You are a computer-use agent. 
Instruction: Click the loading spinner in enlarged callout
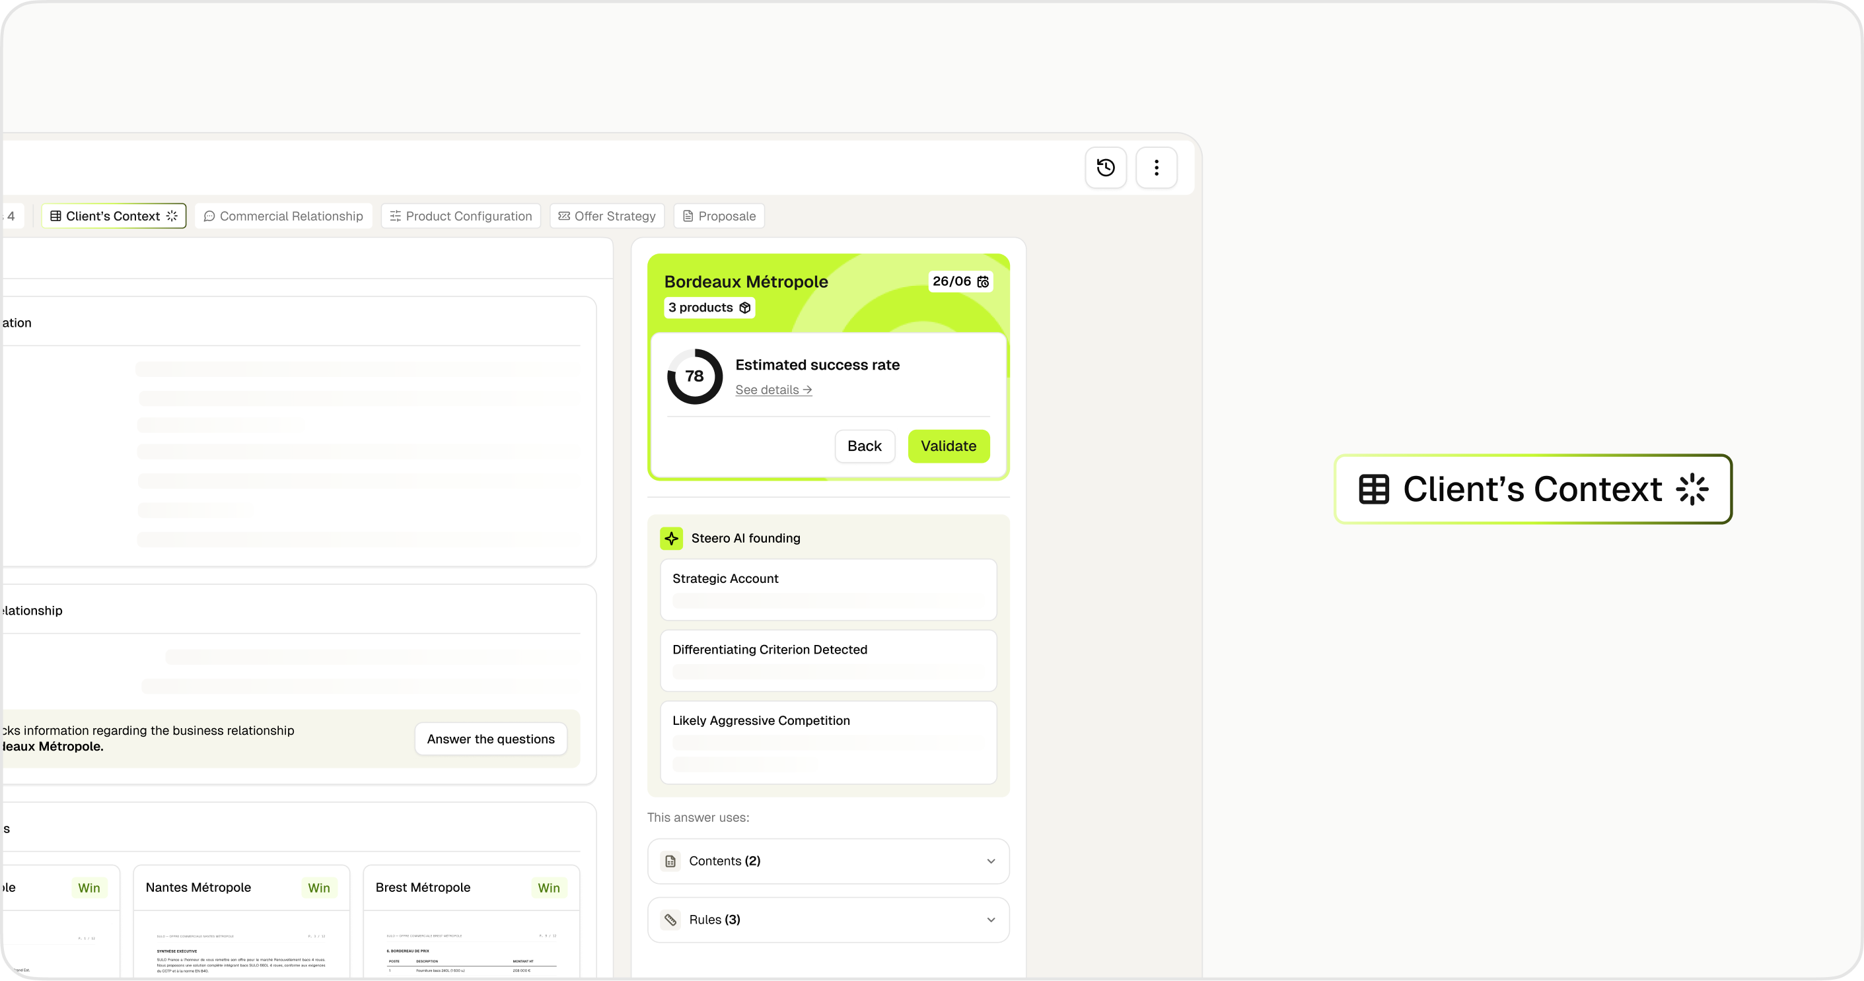[1692, 489]
